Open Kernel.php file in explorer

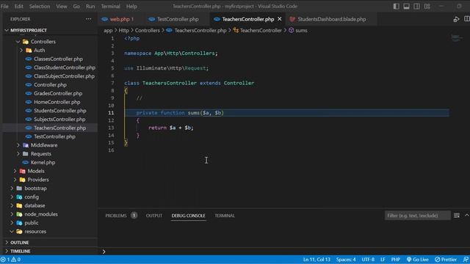pyautogui.click(x=43, y=163)
